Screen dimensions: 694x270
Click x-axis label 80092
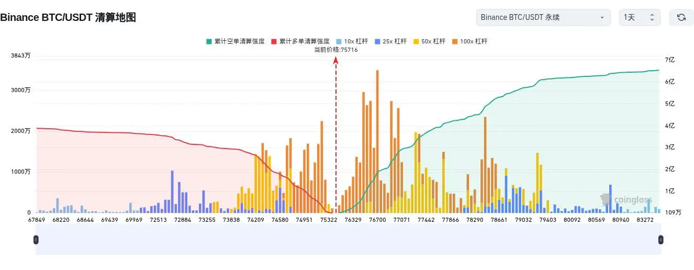(572, 220)
